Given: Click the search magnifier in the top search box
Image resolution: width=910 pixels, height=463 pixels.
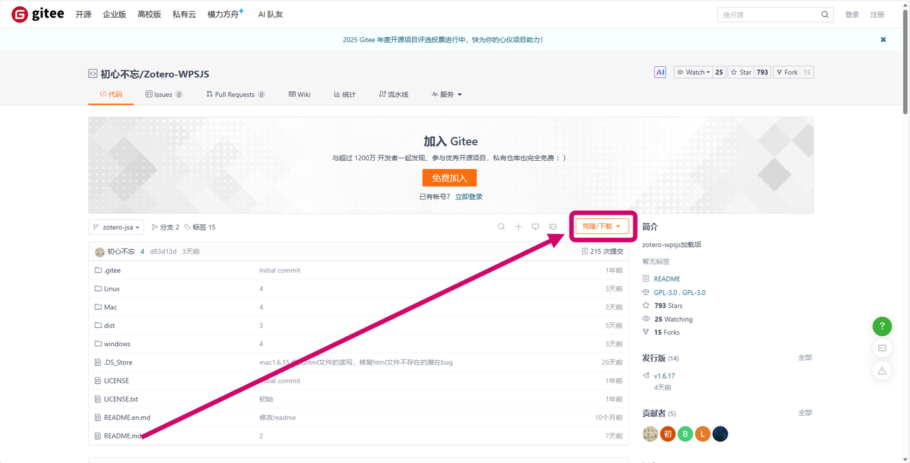Looking at the screenshot, I should coord(825,15).
